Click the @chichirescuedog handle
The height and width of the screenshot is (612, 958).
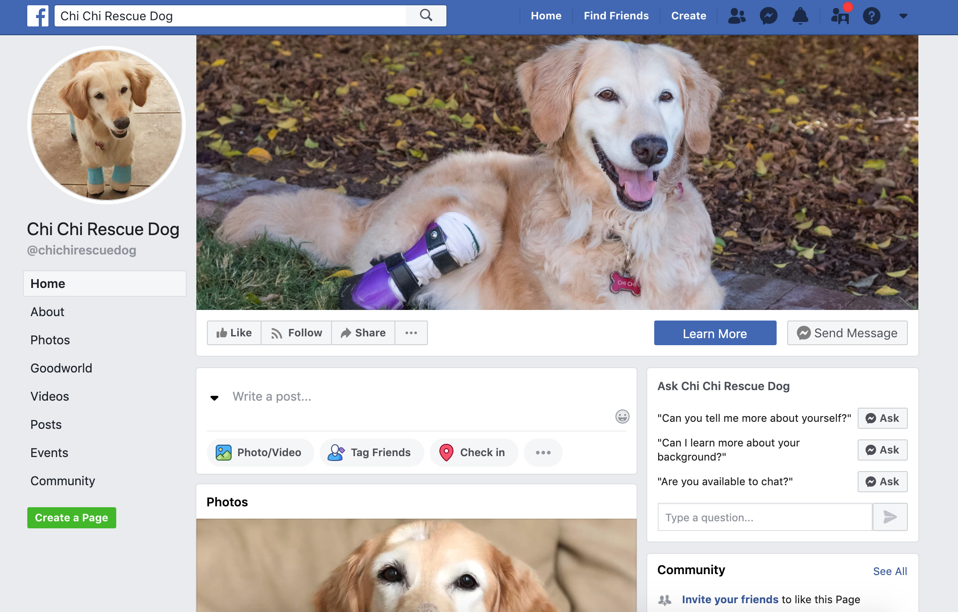point(82,250)
